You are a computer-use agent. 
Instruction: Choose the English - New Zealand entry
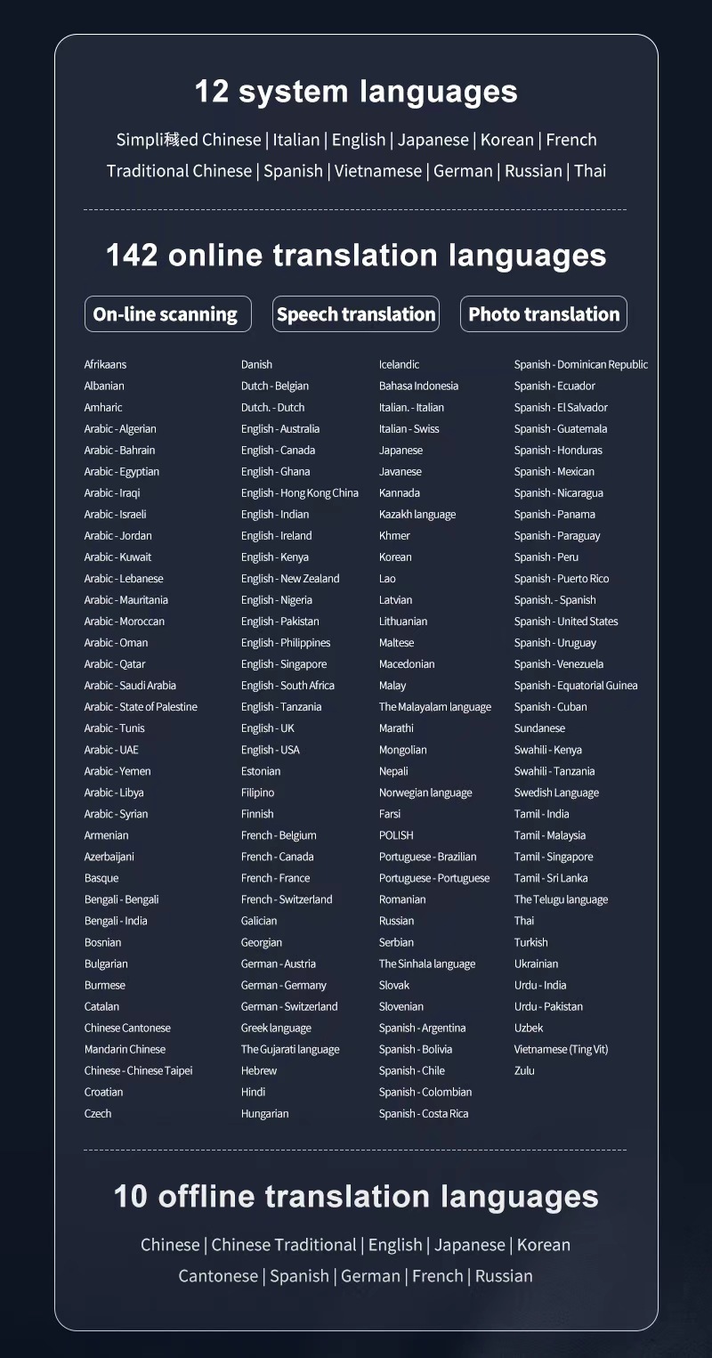click(290, 579)
